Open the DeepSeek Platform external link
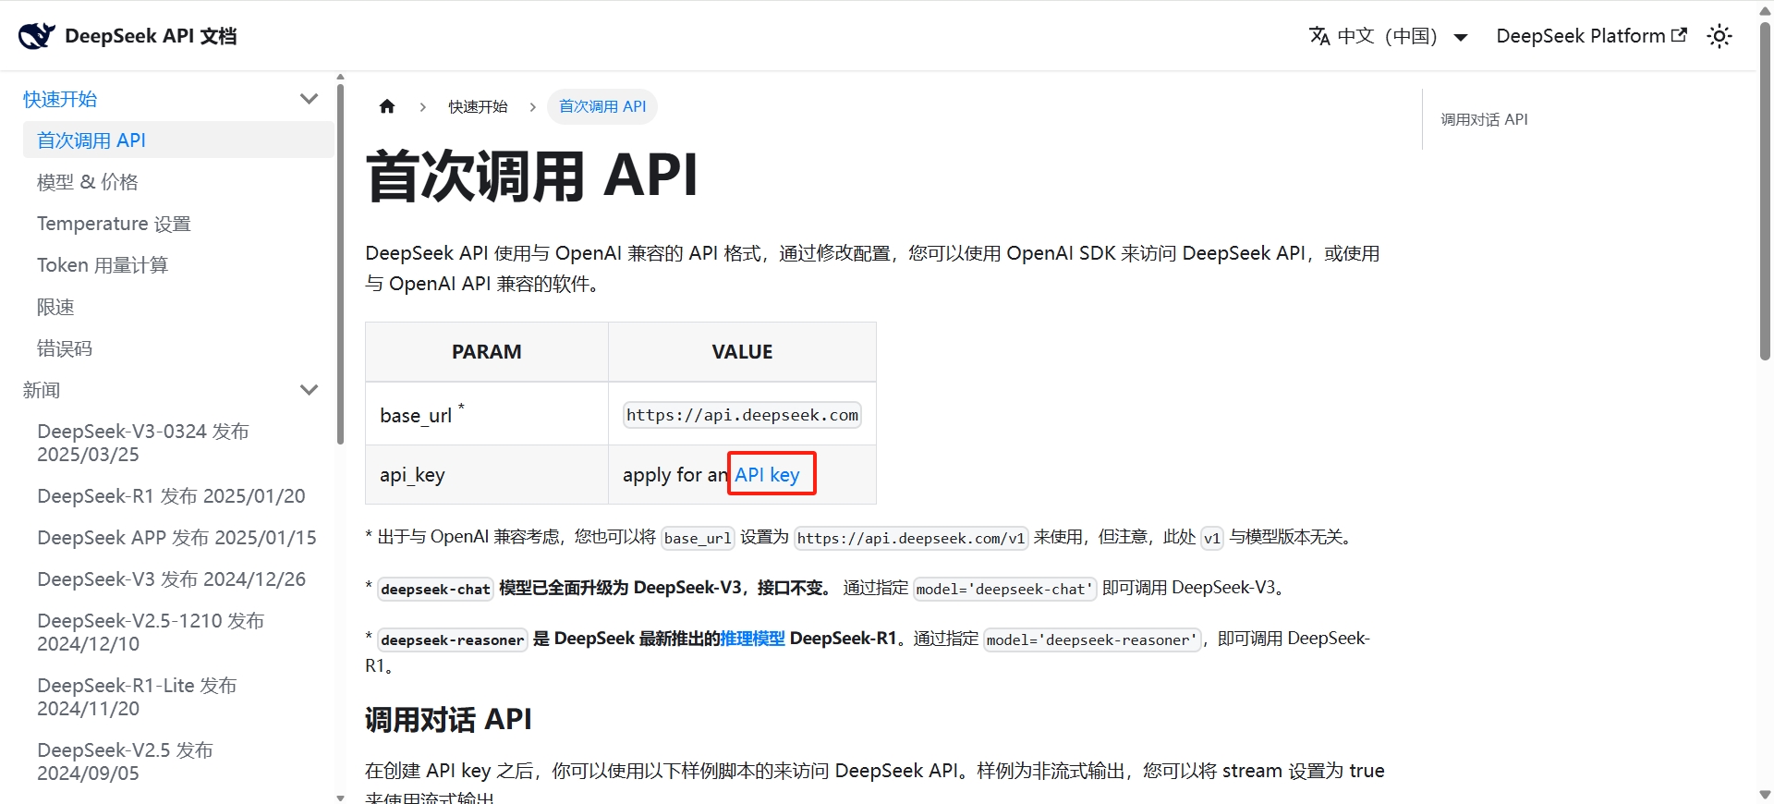 (x=1591, y=36)
